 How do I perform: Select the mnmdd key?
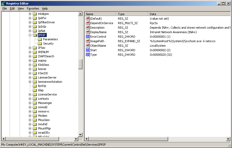click(43, 107)
